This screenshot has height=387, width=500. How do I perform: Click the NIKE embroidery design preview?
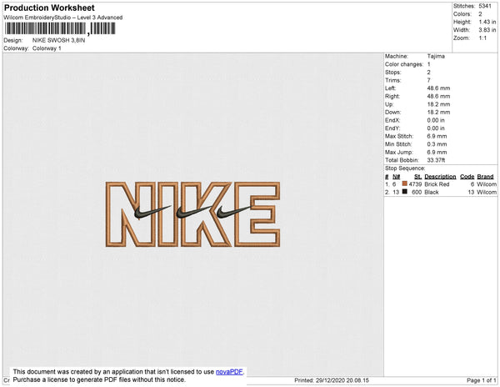coord(193,214)
